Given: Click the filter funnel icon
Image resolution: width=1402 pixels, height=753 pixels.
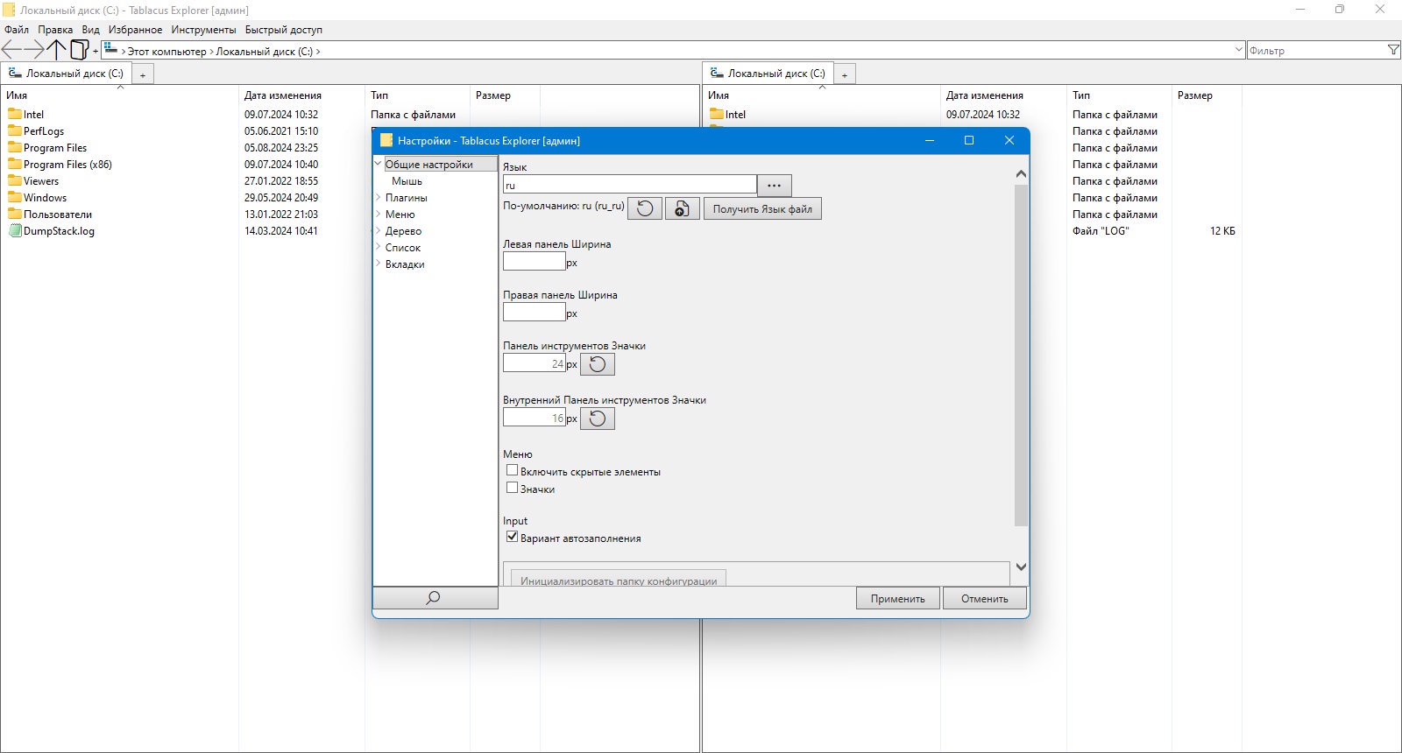Looking at the screenshot, I should pos(1393,51).
